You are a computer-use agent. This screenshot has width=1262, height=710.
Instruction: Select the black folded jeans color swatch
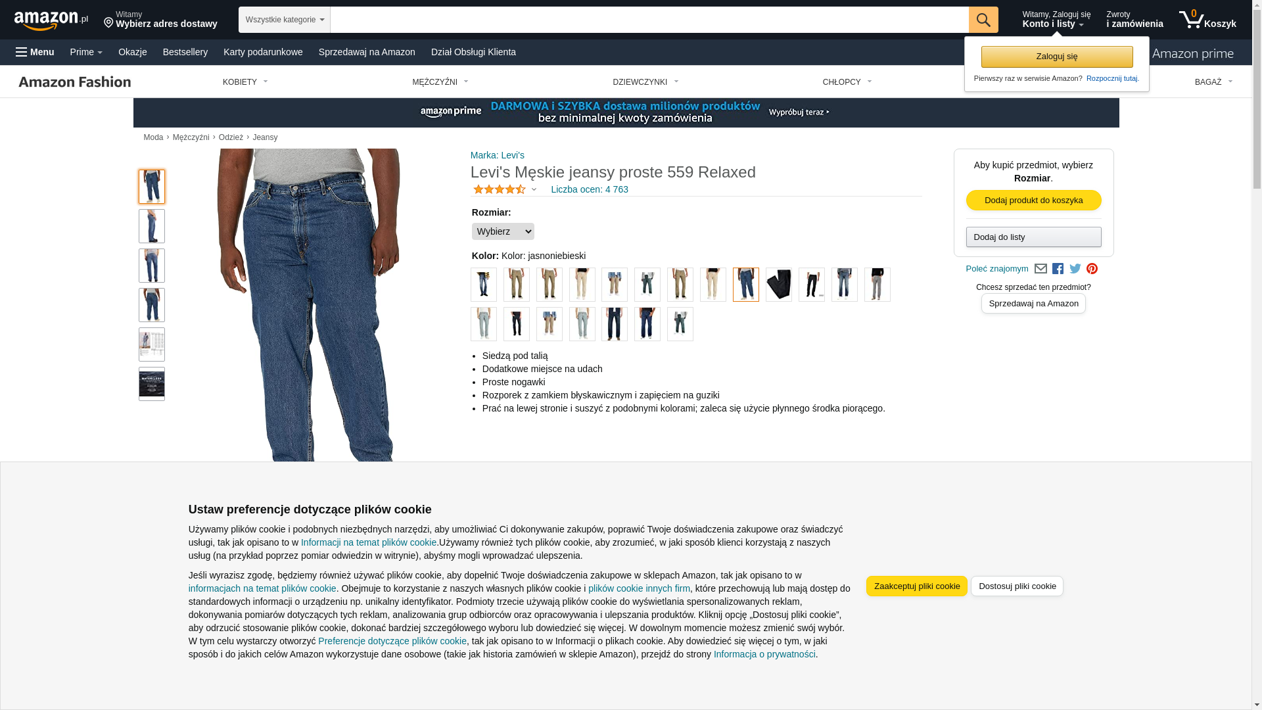point(779,285)
